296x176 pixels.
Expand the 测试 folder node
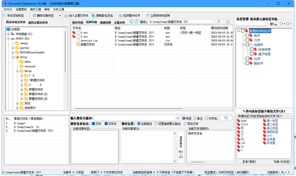pos(17,103)
